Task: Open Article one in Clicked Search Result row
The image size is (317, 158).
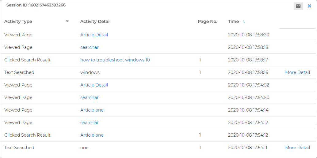Action: point(92,135)
